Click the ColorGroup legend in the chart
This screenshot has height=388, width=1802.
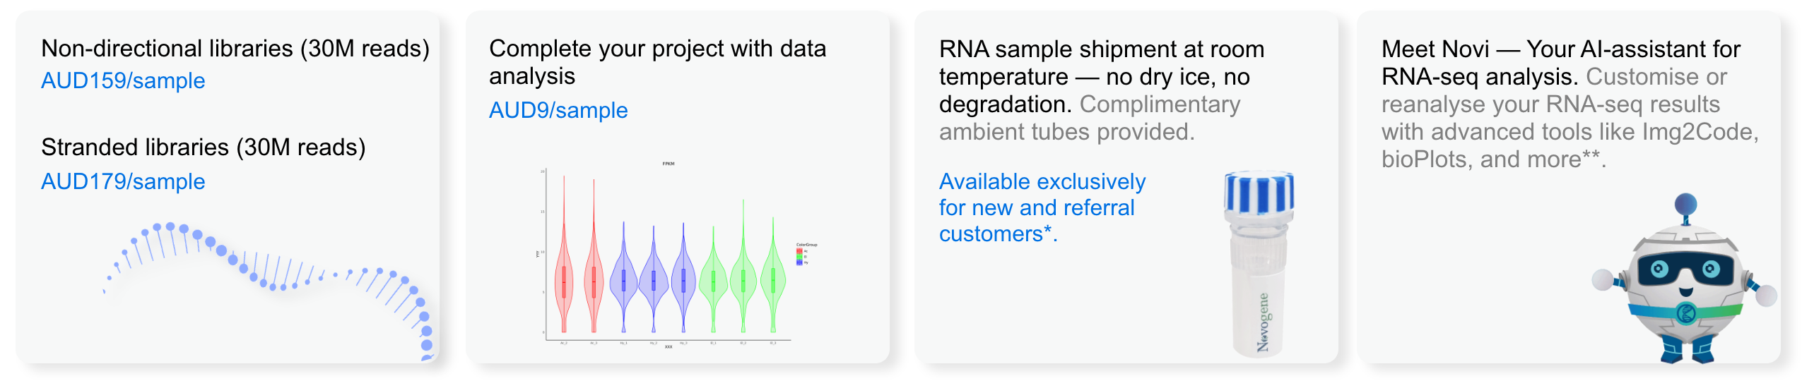806,254
